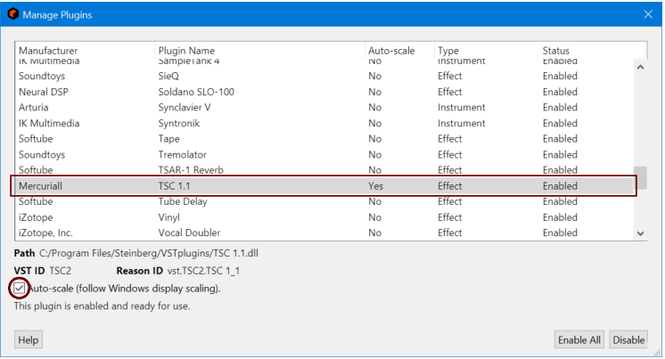Click the scrollbar down arrow
The image size is (665, 359).
tap(640, 233)
